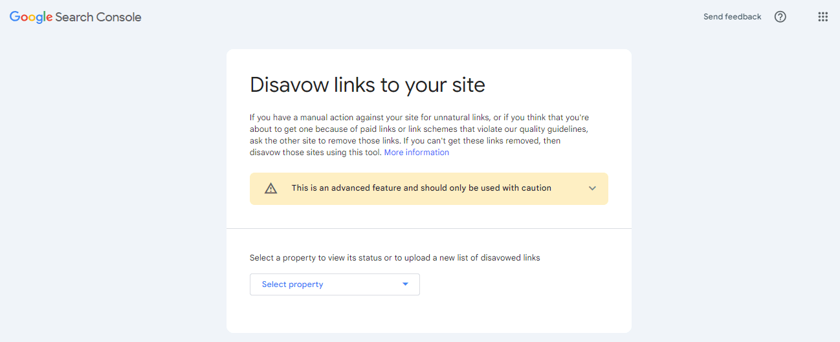Click the Select property placeholder text

click(293, 284)
